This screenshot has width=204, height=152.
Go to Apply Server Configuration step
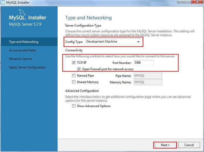pyautogui.click(x=27, y=67)
